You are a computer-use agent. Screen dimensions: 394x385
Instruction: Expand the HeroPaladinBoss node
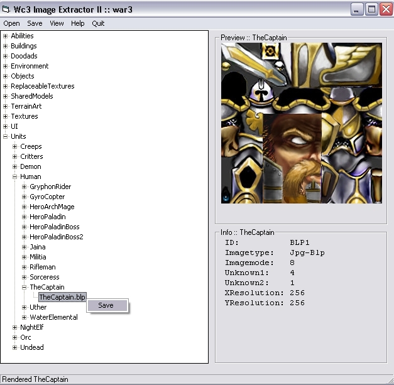24,227
